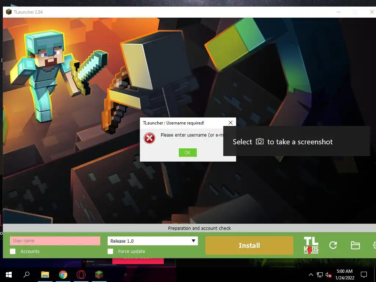Click OK in the Username required dialog
The height and width of the screenshot is (282, 376).
(x=188, y=152)
